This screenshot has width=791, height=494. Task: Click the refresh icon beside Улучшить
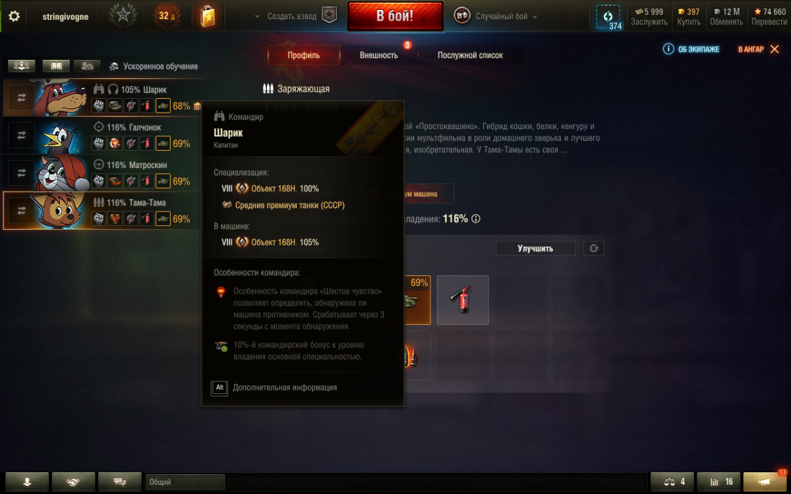coord(594,248)
